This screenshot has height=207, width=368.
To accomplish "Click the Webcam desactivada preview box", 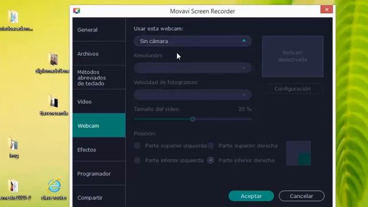I will coord(293,56).
